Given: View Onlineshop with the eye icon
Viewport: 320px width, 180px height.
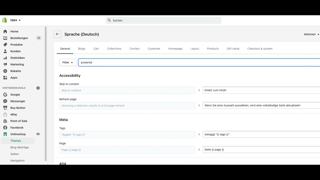Looking at the screenshot, I should click(38, 134).
